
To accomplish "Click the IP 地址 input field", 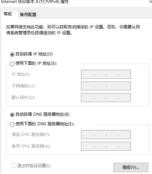I will click(x=106, y=74).
